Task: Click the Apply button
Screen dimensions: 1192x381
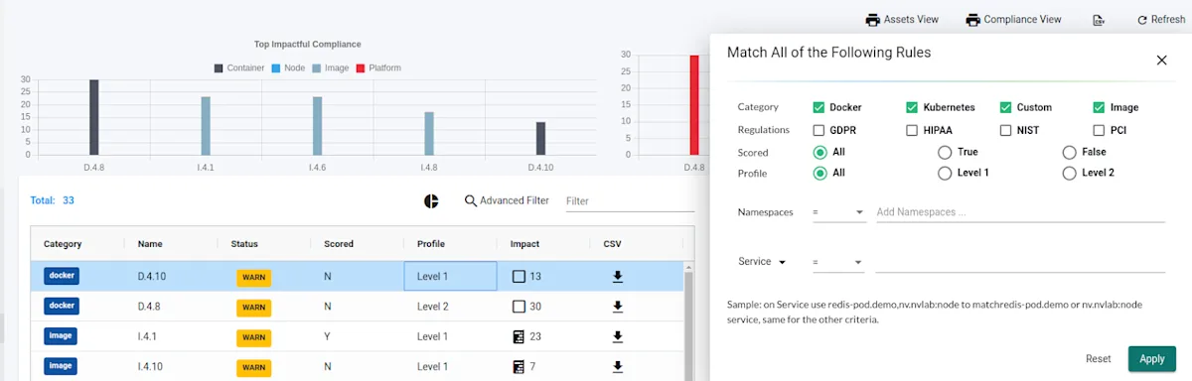Action: (x=1152, y=359)
